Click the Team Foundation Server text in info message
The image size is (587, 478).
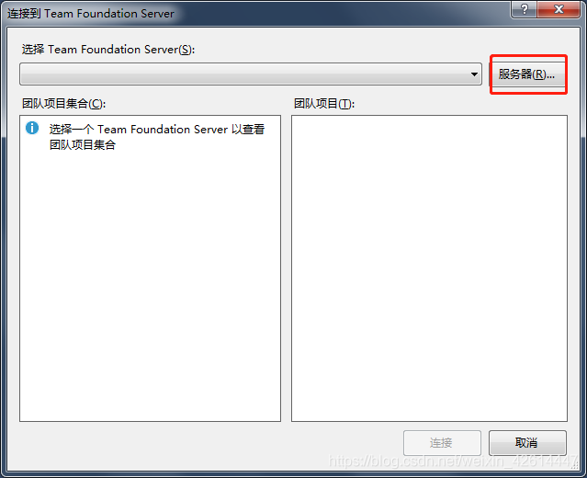tap(163, 130)
